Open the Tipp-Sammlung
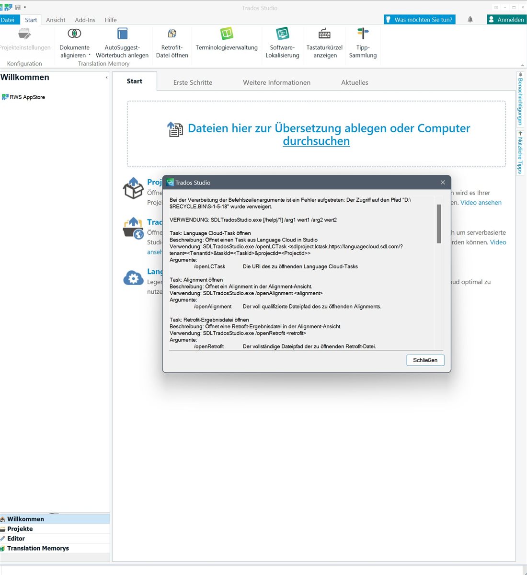Screen dimensions: 527x575 (363, 41)
